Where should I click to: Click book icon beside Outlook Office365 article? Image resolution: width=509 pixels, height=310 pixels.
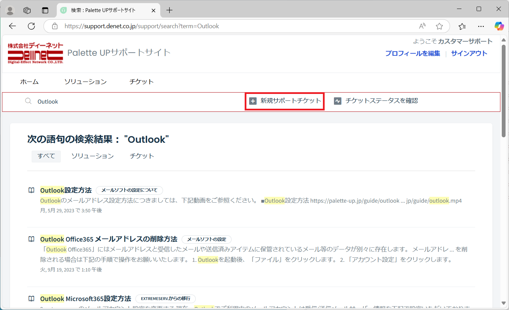click(31, 239)
